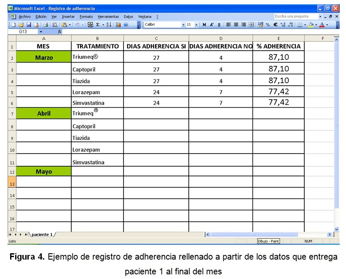Go to the first sheet using the tab arrow
This screenshot has height=279, width=346.
pos(10,234)
